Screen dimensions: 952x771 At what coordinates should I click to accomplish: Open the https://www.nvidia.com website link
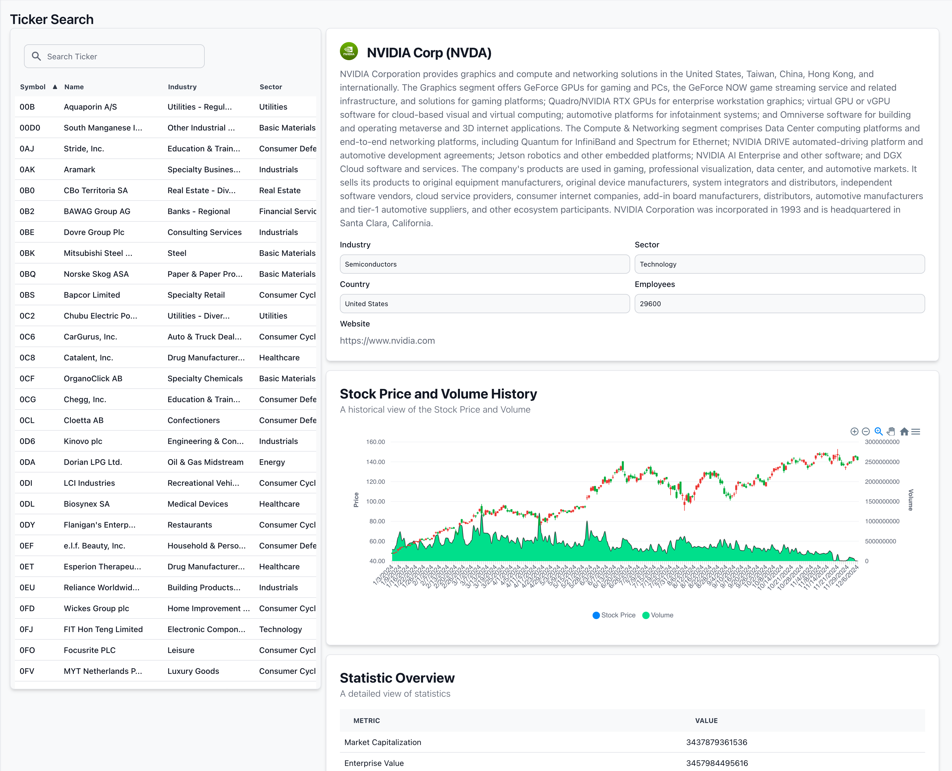pos(387,341)
